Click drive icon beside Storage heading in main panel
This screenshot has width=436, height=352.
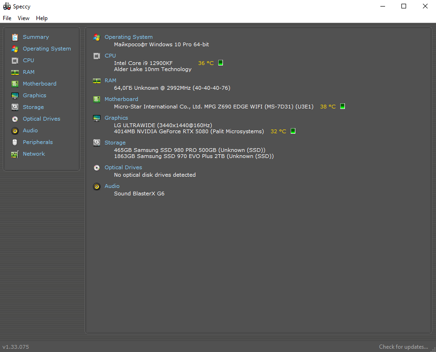point(96,143)
